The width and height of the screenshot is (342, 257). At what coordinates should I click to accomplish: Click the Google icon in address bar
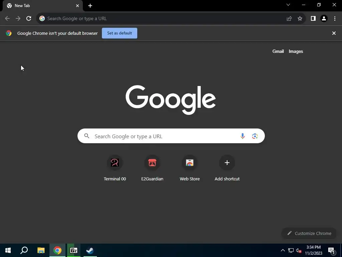[42, 19]
